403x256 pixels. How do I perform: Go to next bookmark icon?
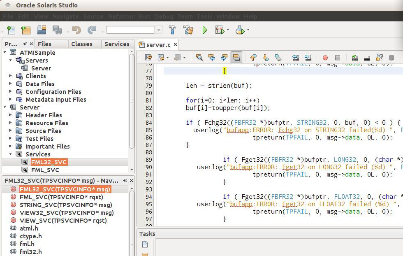(x=266, y=57)
